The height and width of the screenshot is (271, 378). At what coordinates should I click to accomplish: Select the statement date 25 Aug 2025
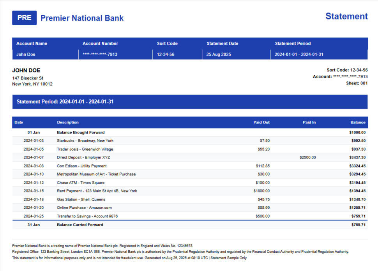[219, 55]
